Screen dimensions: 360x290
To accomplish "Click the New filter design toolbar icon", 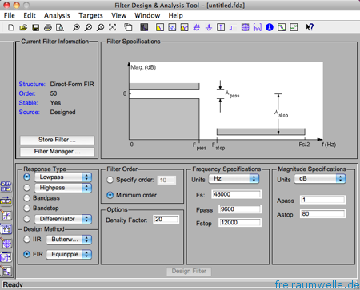I will coord(11,27).
